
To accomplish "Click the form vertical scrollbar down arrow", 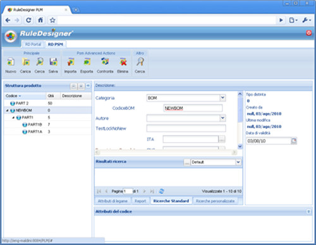I will (x=240, y=146).
